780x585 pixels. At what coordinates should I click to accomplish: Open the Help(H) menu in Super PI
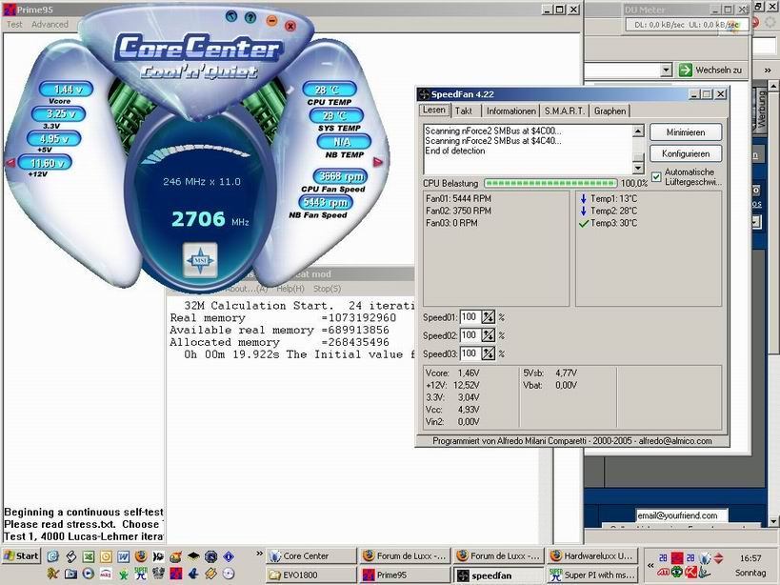pyautogui.click(x=290, y=289)
